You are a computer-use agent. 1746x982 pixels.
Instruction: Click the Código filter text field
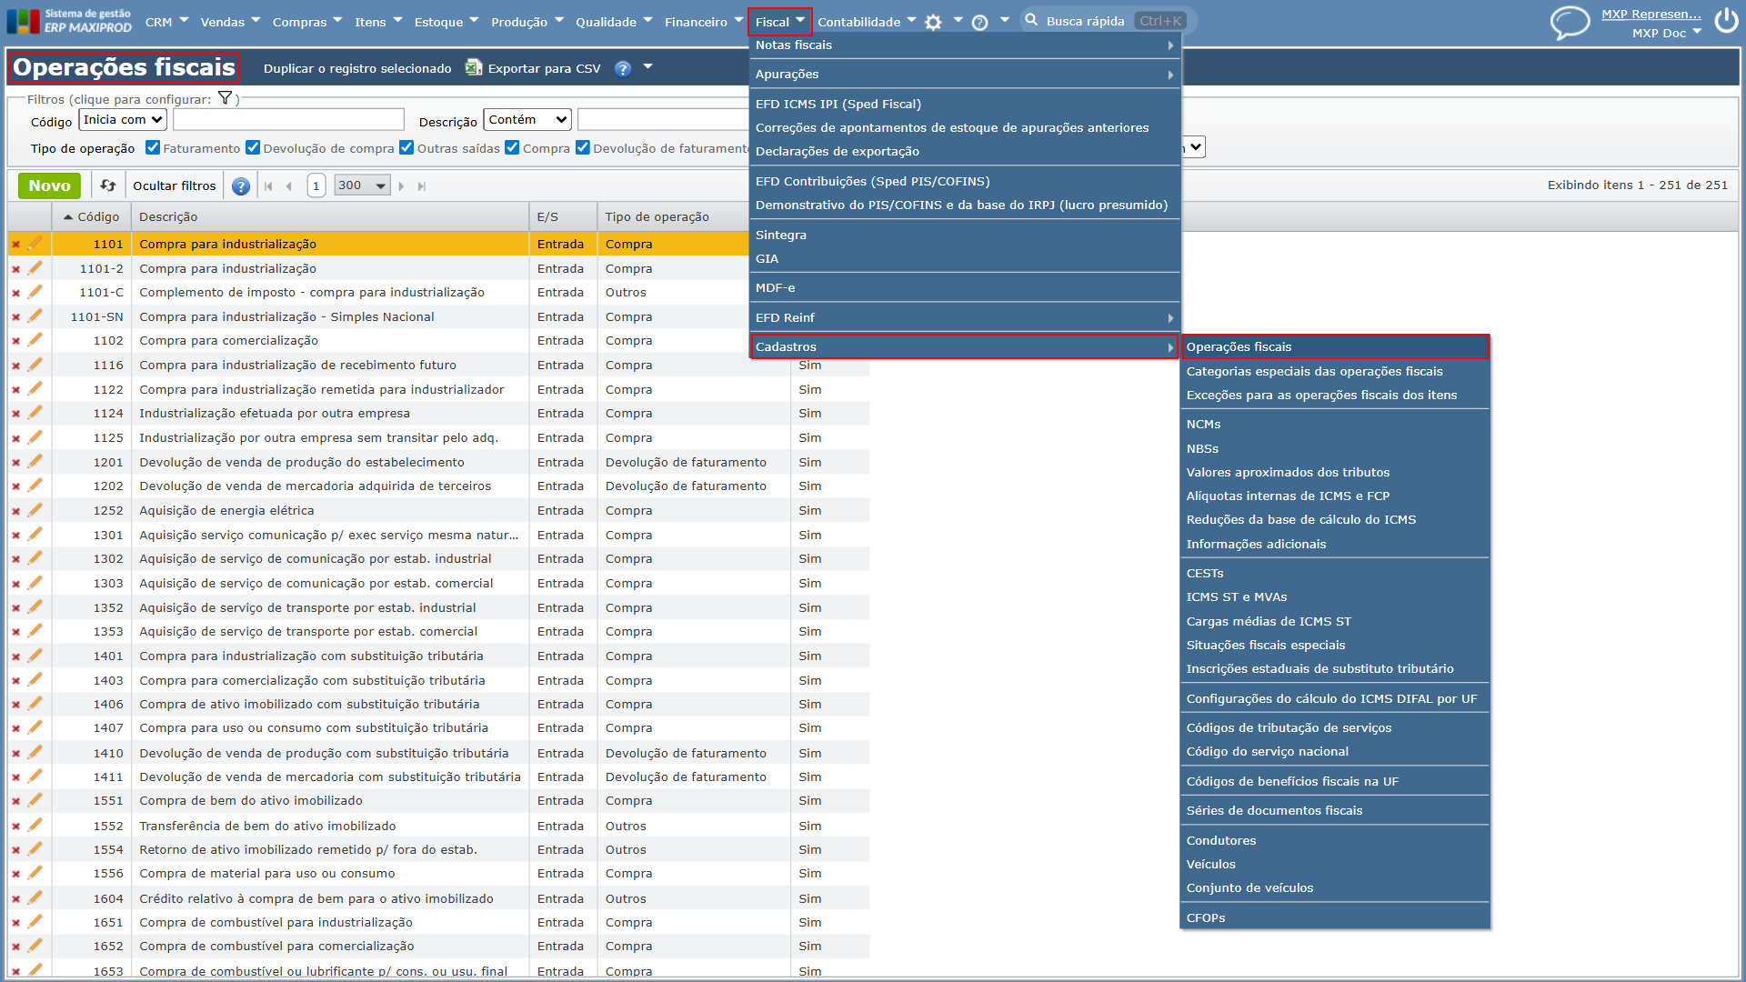(288, 119)
